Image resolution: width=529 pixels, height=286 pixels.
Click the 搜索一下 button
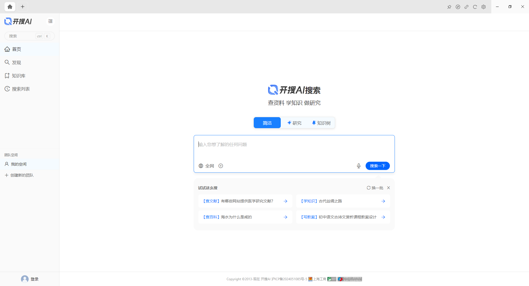pyautogui.click(x=377, y=166)
